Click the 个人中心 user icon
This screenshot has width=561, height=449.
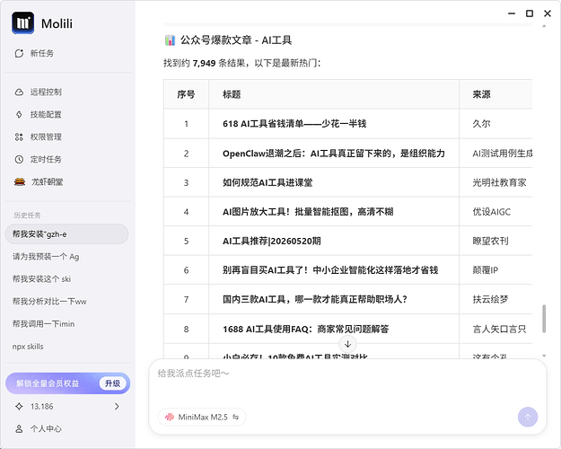coord(19,428)
